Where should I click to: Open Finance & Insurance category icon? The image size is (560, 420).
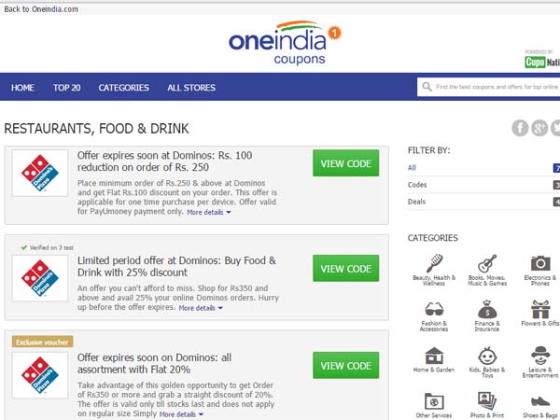coord(486,310)
